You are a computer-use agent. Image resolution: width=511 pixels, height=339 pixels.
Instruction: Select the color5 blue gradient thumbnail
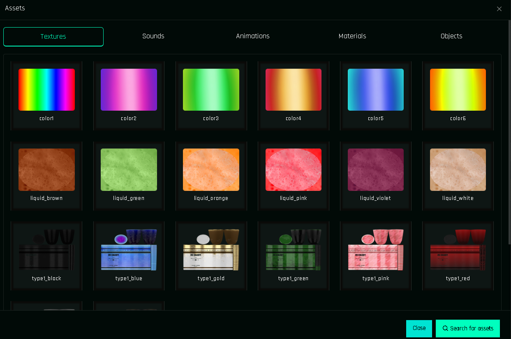click(376, 90)
